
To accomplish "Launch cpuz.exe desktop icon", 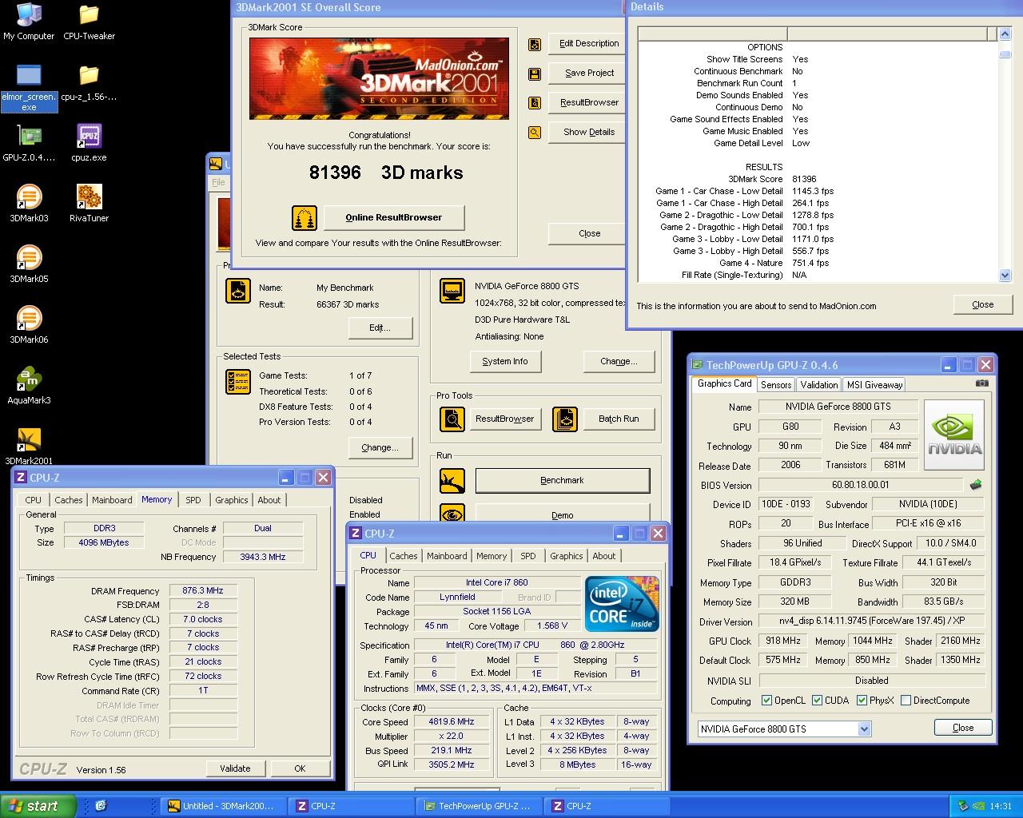I will pos(89,144).
